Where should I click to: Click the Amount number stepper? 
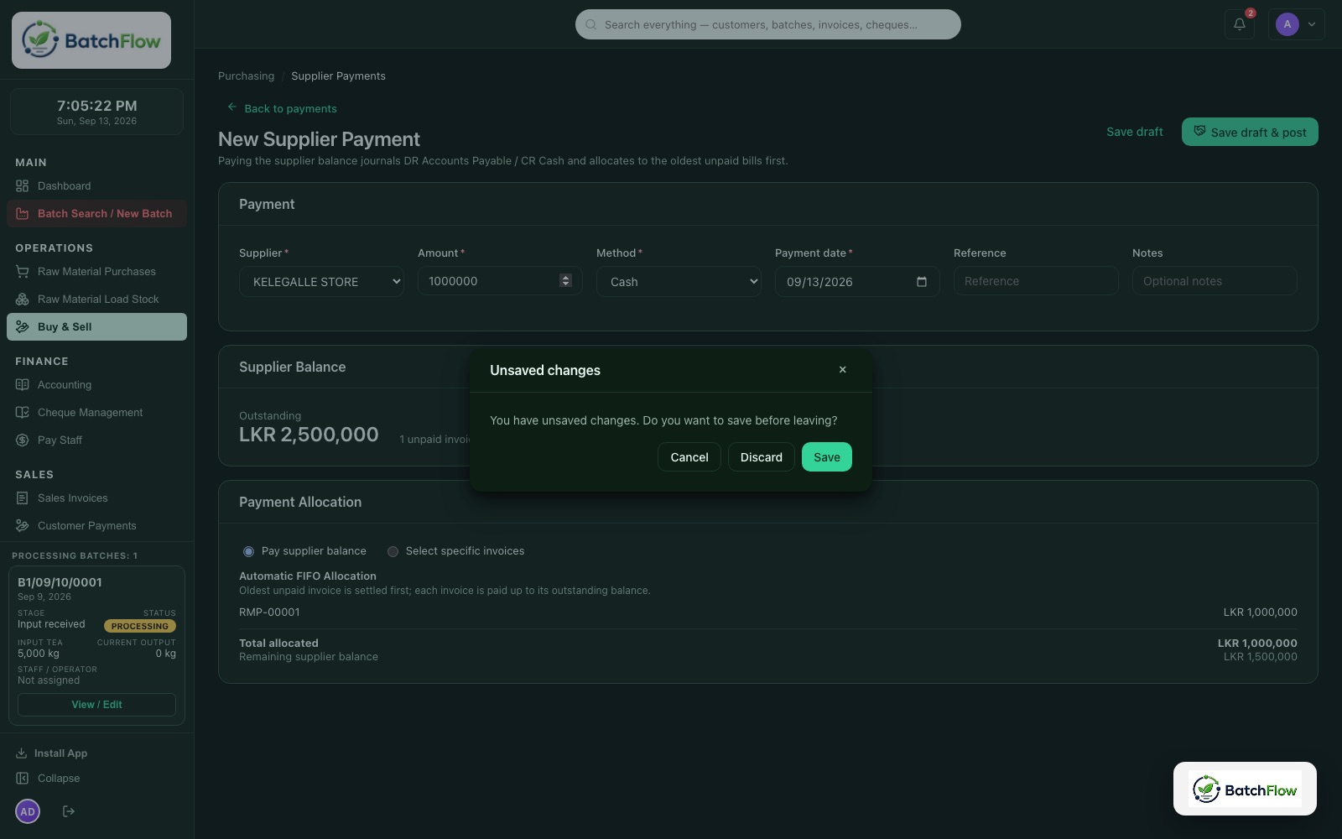coord(565,280)
